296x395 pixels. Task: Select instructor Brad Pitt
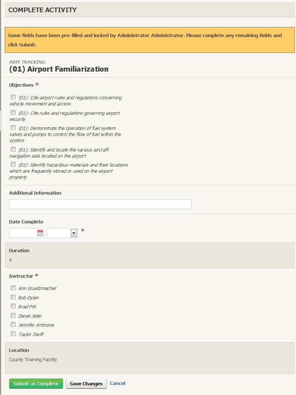point(13,306)
